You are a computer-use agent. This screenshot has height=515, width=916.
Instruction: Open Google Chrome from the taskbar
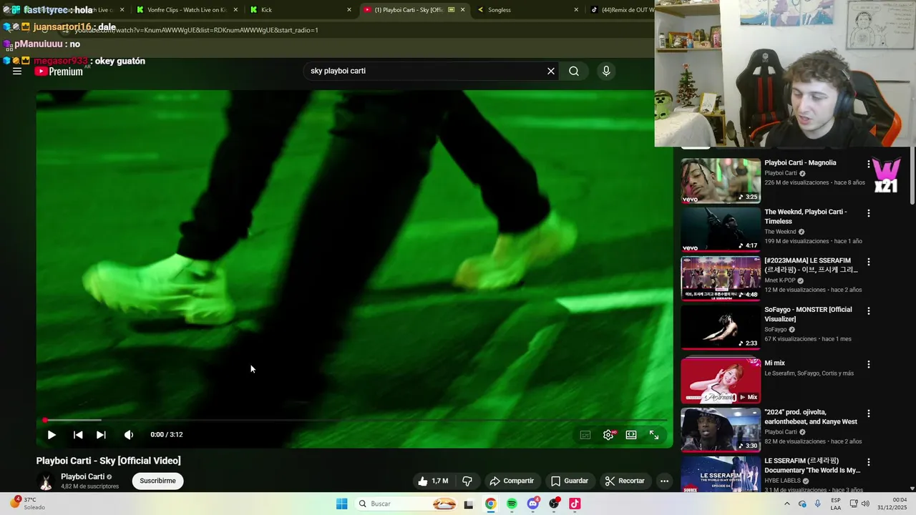[x=490, y=504]
